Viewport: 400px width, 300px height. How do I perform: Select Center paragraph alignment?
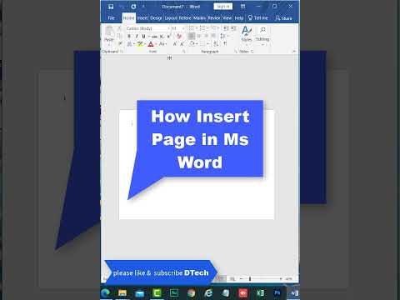coord(199,36)
